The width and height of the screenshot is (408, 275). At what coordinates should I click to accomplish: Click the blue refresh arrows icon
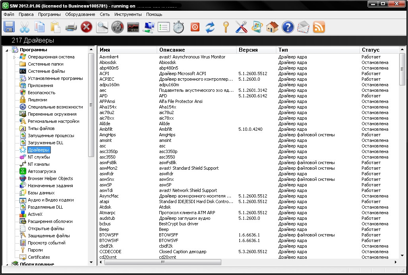(210, 27)
